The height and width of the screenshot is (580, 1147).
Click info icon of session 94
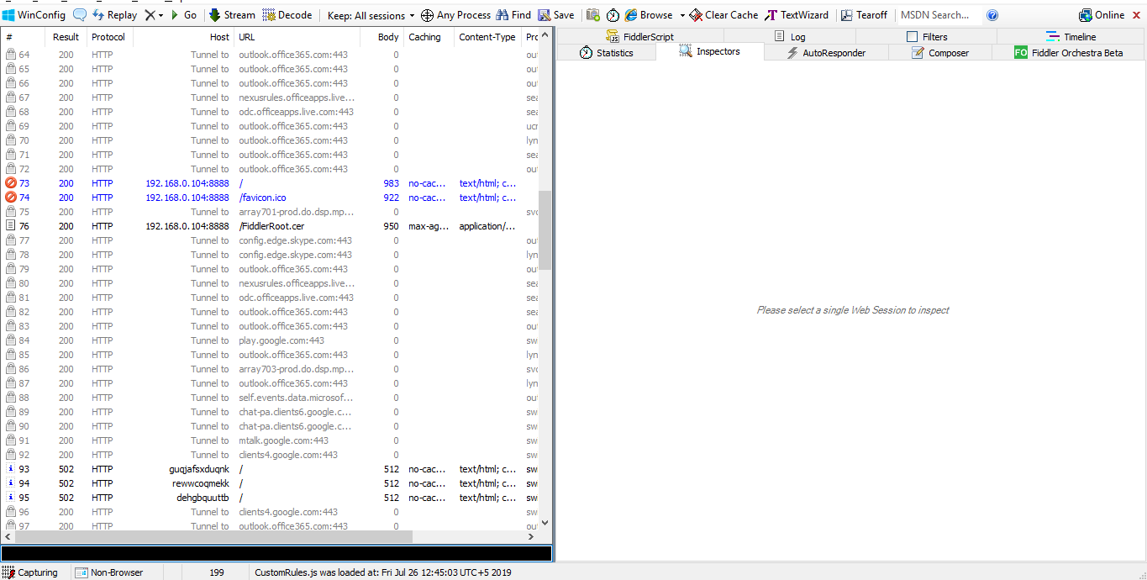click(x=11, y=483)
